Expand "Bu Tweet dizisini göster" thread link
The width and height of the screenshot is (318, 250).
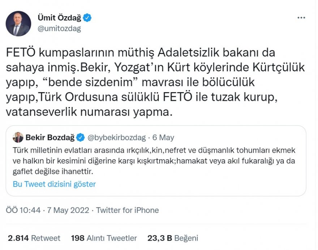click(54, 184)
